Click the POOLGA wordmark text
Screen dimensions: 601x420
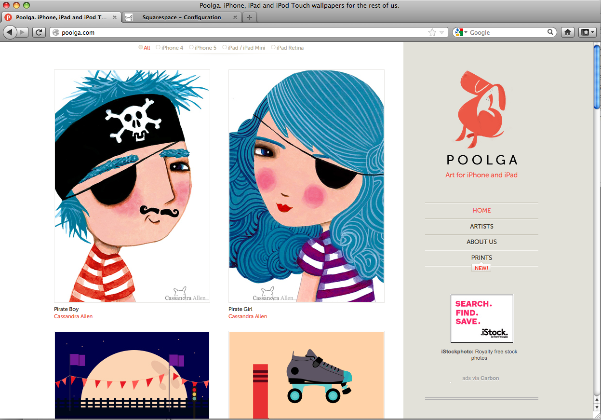[x=481, y=160]
